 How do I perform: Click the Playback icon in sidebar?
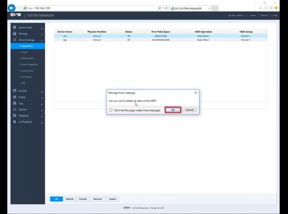pyautogui.click(x=15, y=116)
